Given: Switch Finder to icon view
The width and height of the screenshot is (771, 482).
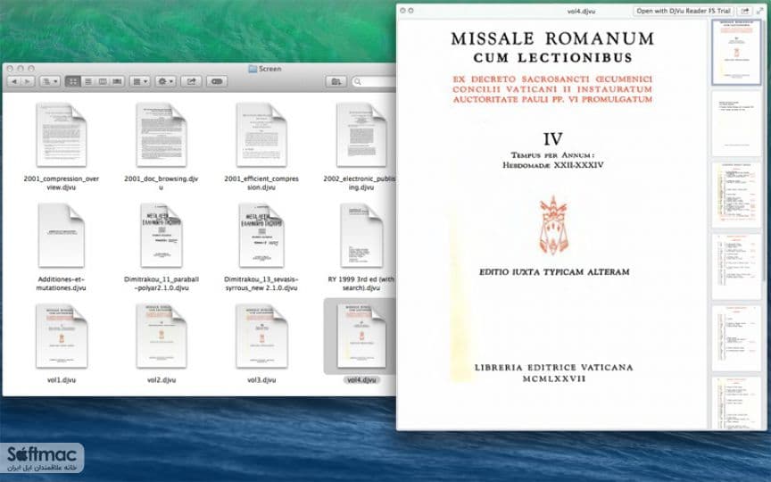Looking at the screenshot, I should point(73,81).
